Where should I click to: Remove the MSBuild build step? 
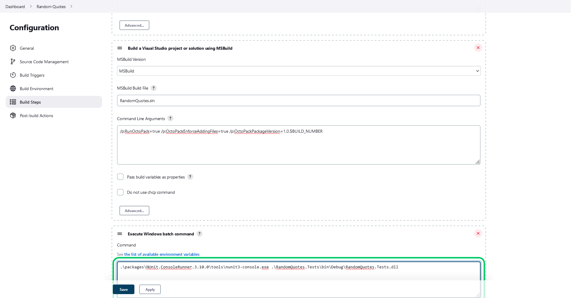coord(478,48)
